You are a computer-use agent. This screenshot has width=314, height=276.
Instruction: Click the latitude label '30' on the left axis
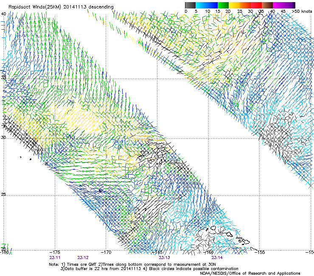click(3, 137)
